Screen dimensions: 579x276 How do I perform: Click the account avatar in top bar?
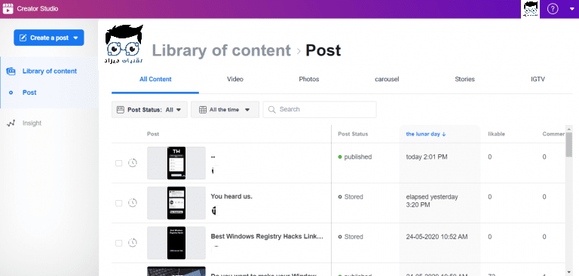[530, 9]
